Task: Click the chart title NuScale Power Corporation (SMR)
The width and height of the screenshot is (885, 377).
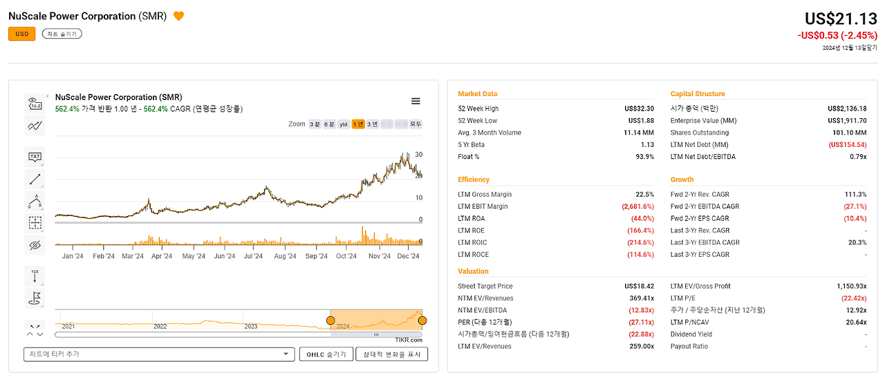Action: tap(118, 97)
